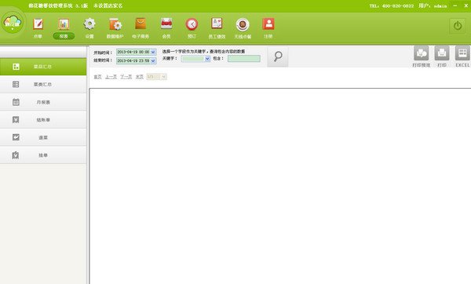Viewport: 471px width, 284px height.
Task: Click the power button icon
Action: 457,26
